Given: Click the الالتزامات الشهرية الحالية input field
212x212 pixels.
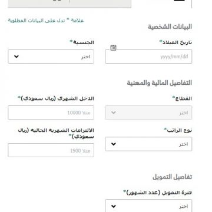Looking at the screenshot, I should point(51,150).
